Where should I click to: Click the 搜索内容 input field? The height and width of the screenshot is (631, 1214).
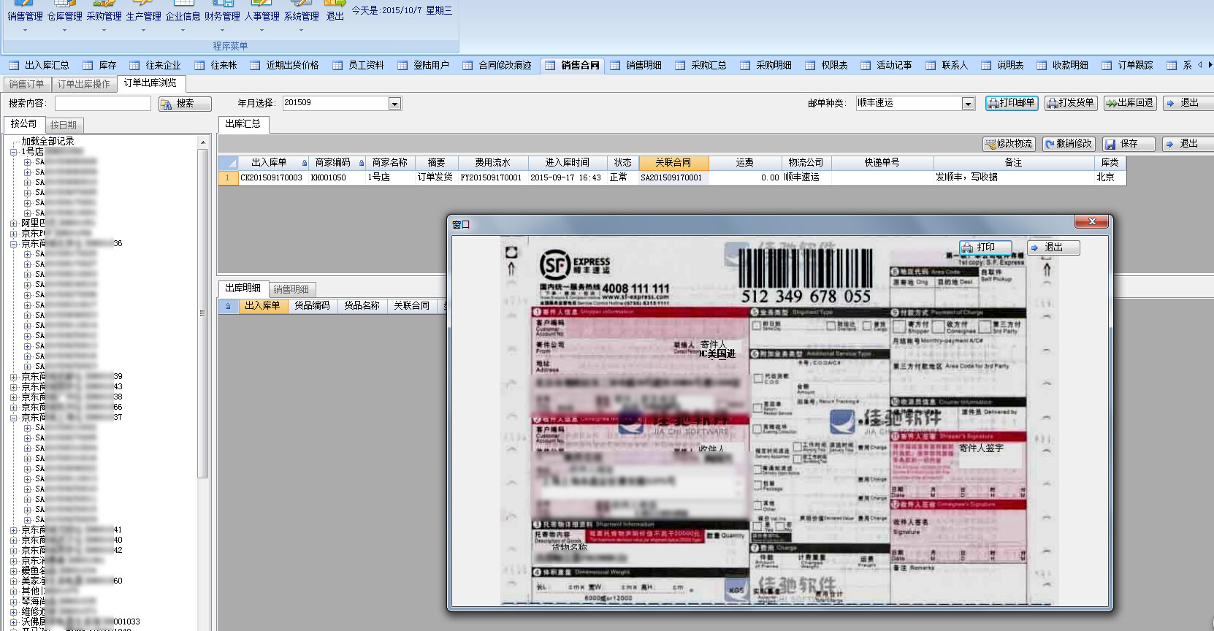point(102,104)
